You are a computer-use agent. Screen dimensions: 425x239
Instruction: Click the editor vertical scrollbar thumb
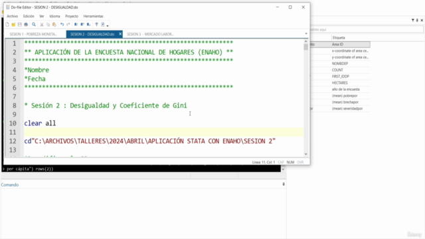305,47
